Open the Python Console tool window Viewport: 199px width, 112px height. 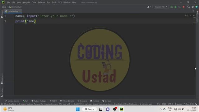tap(67, 101)
